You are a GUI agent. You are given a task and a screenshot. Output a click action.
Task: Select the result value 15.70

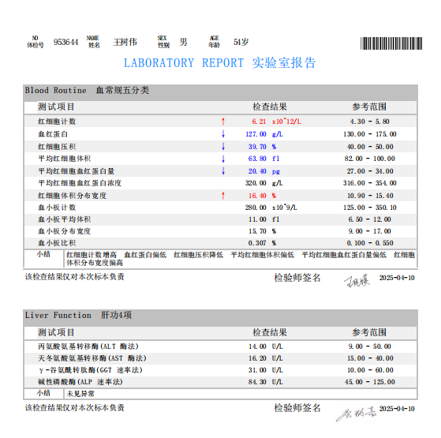pyautogui.click(x=257, y=231)
